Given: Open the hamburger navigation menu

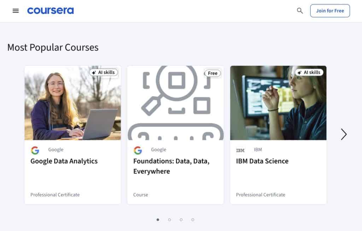Looking at the screenshot, I should point(16,11).
